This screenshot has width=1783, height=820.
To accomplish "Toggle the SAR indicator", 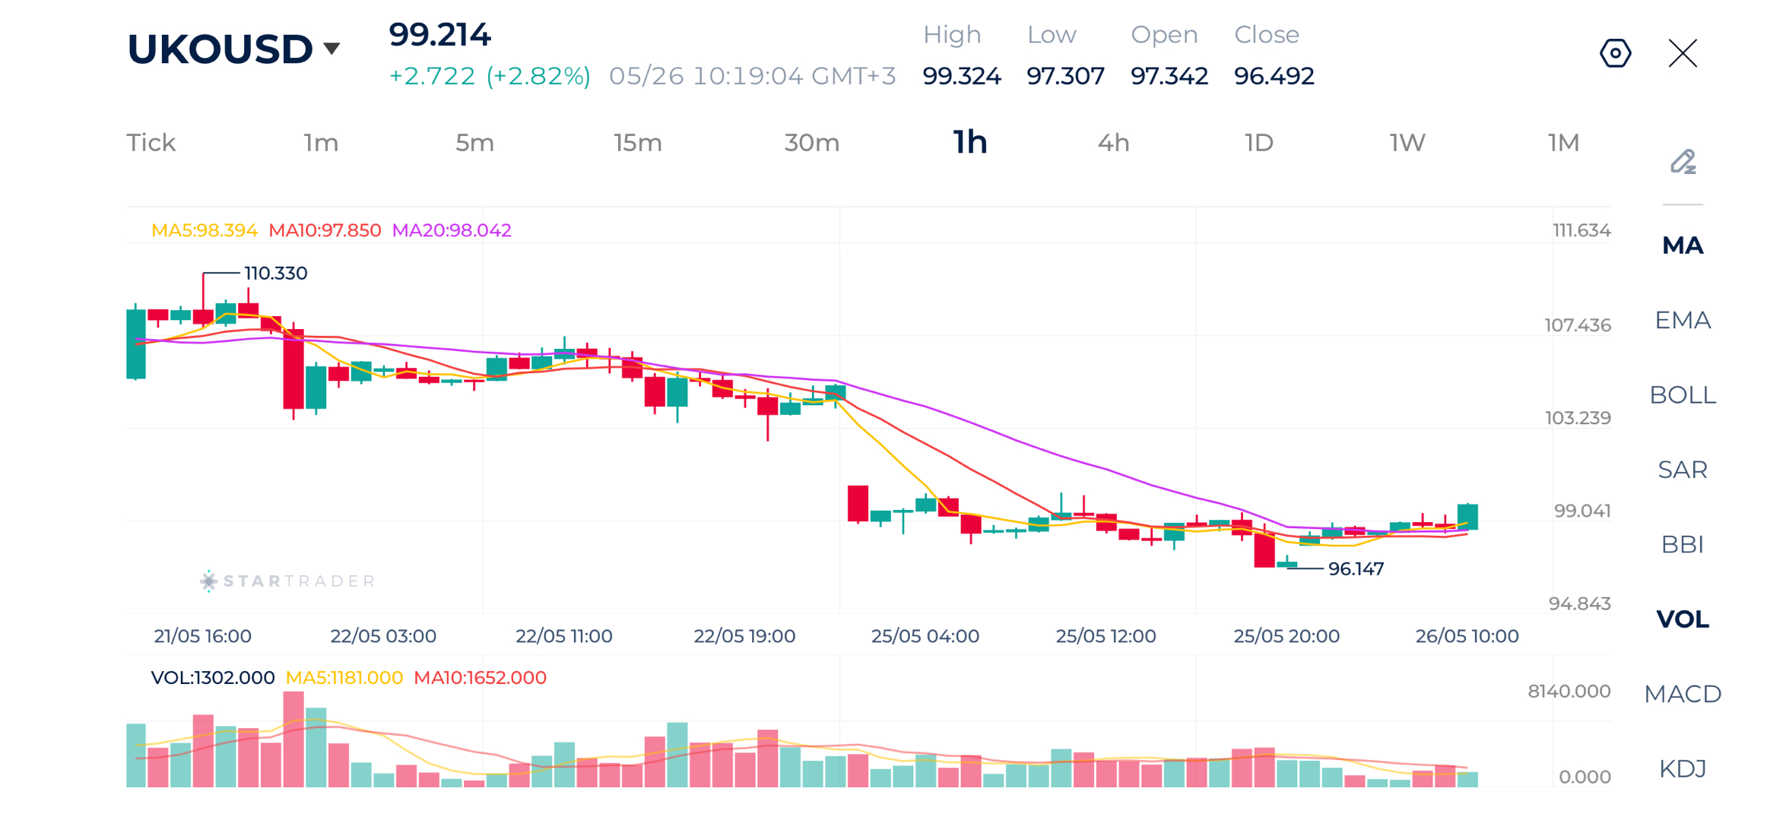I will click(1683, 470).
